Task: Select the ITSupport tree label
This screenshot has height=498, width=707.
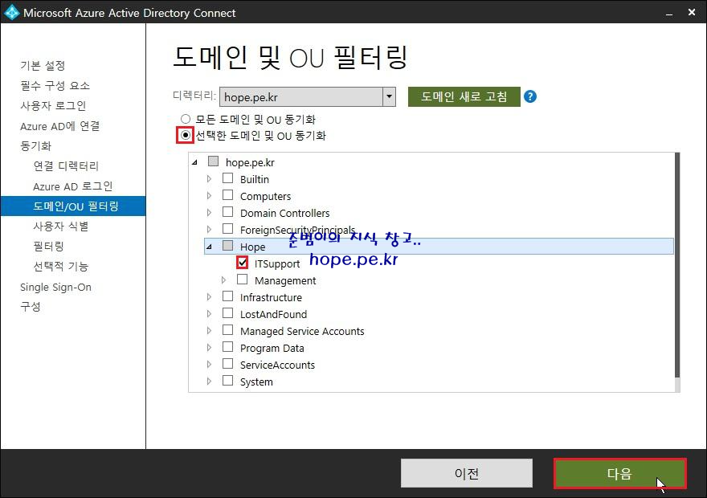Action: [x=277, y=263]
